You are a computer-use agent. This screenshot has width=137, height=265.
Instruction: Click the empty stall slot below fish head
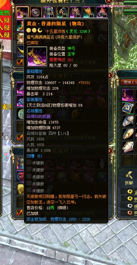tap(128, 160)
